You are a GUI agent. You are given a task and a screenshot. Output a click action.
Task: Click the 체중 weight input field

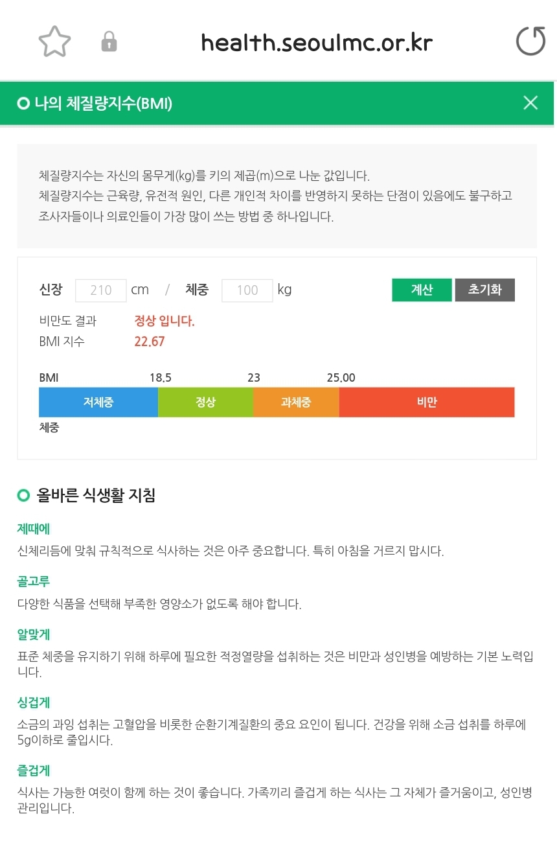pyautogui.click(x=247, y=290)
